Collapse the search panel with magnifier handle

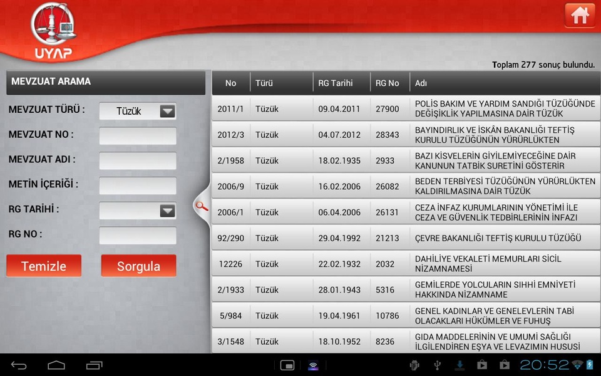202,206
